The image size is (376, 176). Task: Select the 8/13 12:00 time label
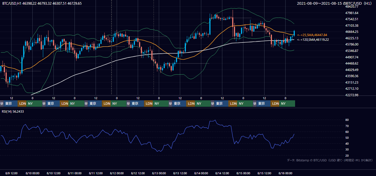180,173
